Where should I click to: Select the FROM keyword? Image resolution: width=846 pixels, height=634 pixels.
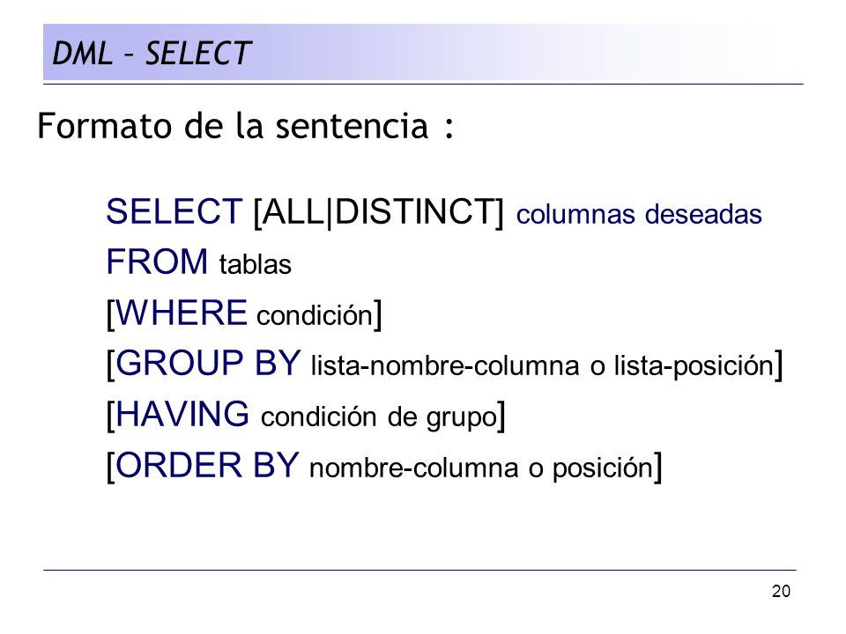tap(157, 262)
